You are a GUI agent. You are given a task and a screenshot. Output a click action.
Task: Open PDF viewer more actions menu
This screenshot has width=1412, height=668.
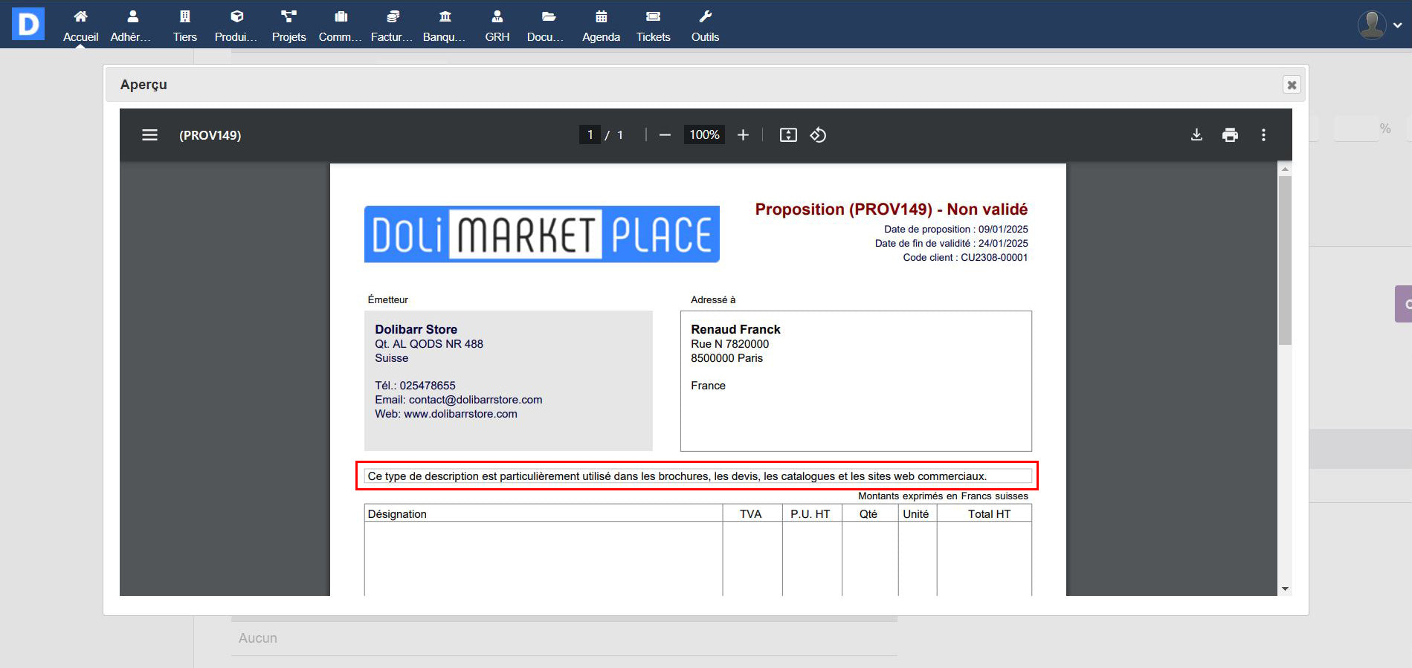[x=1263, y=134]
